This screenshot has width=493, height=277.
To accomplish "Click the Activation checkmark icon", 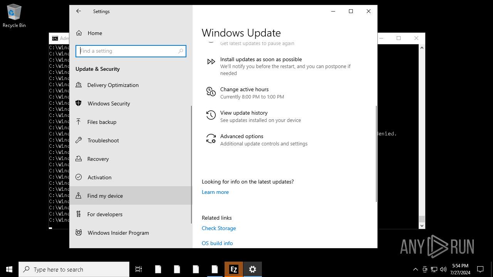I will (79, 177).
